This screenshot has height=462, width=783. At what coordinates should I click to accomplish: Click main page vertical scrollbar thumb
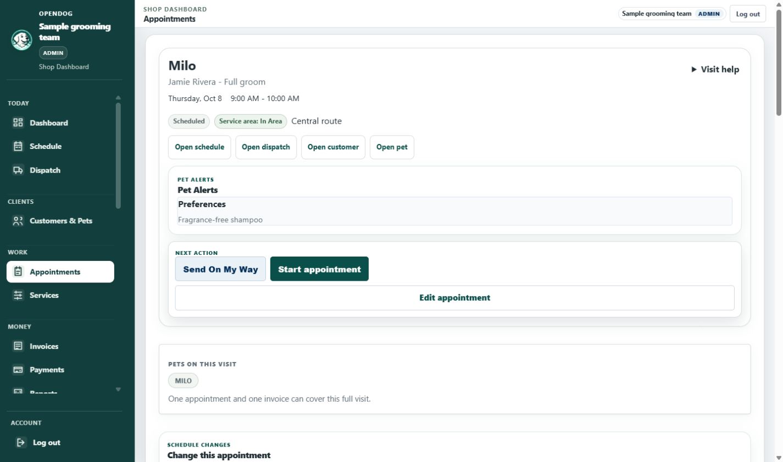pos(779,62)
